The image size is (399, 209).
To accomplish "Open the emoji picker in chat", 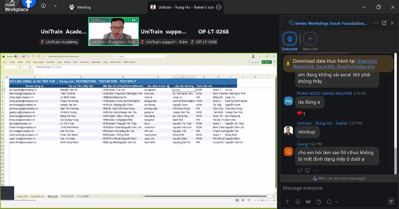I will [x=298, y=202].
